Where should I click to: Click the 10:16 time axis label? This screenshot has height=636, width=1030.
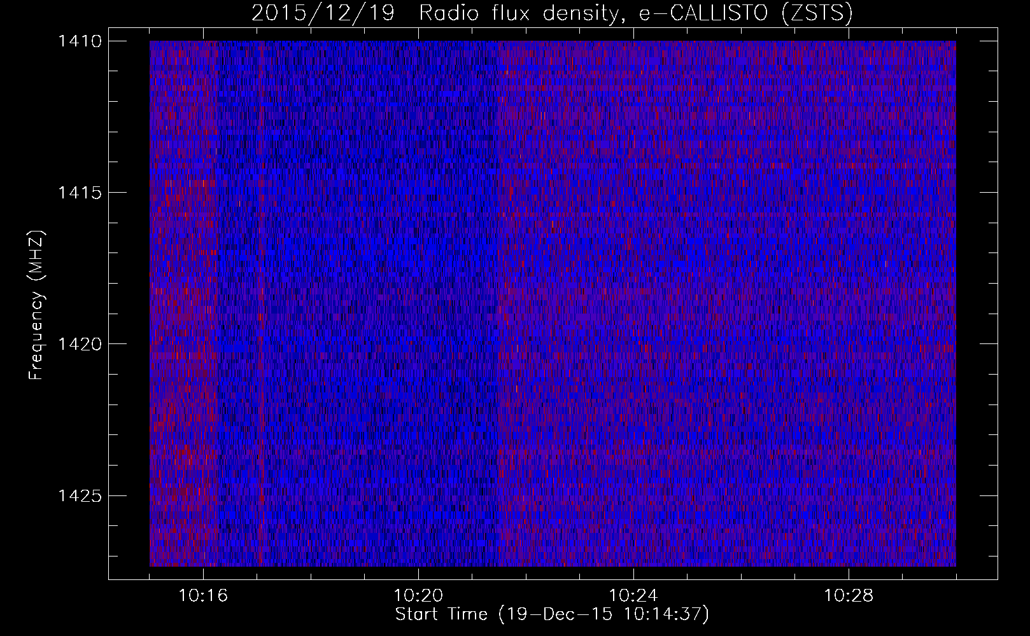(x=203, y=596)
